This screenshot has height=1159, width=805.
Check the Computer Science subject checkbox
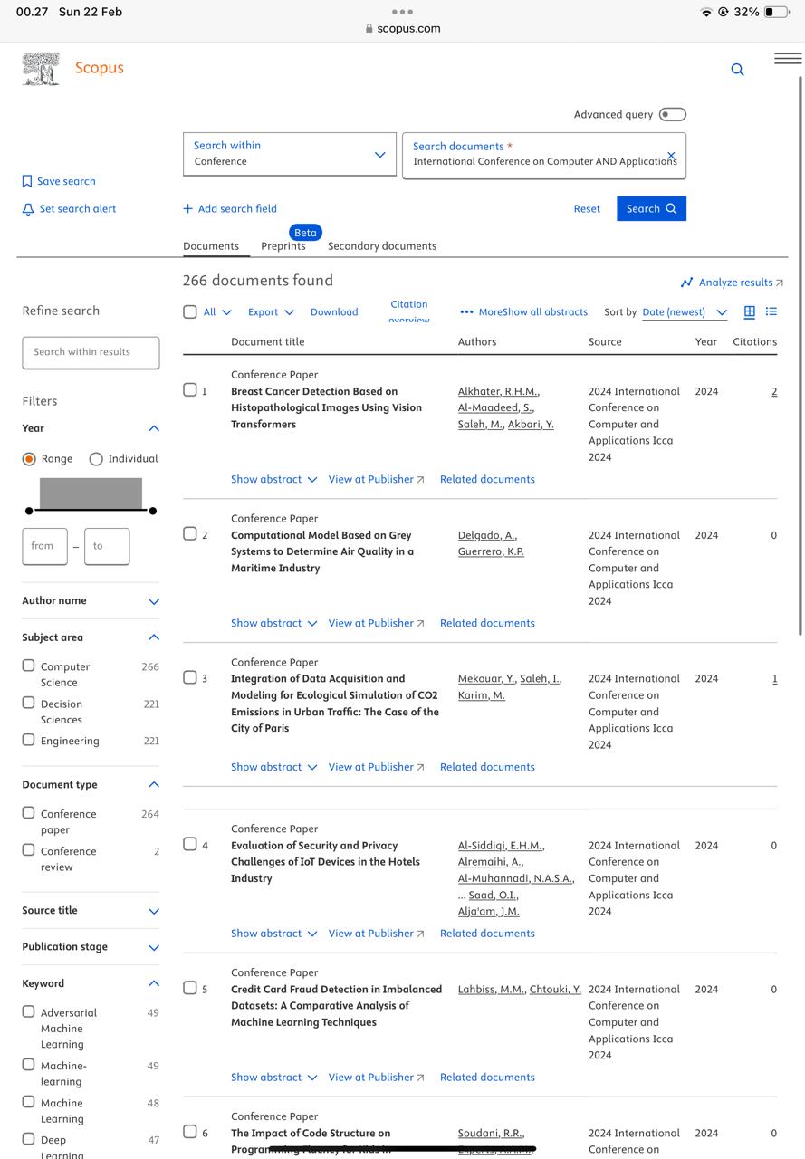pyautogui.click(x=29, y=666)
